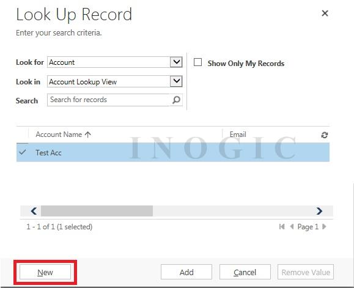354x288 pixels.
Task: Uncheck the Test Acc row checkmark
Action: (x=23, y=152)
